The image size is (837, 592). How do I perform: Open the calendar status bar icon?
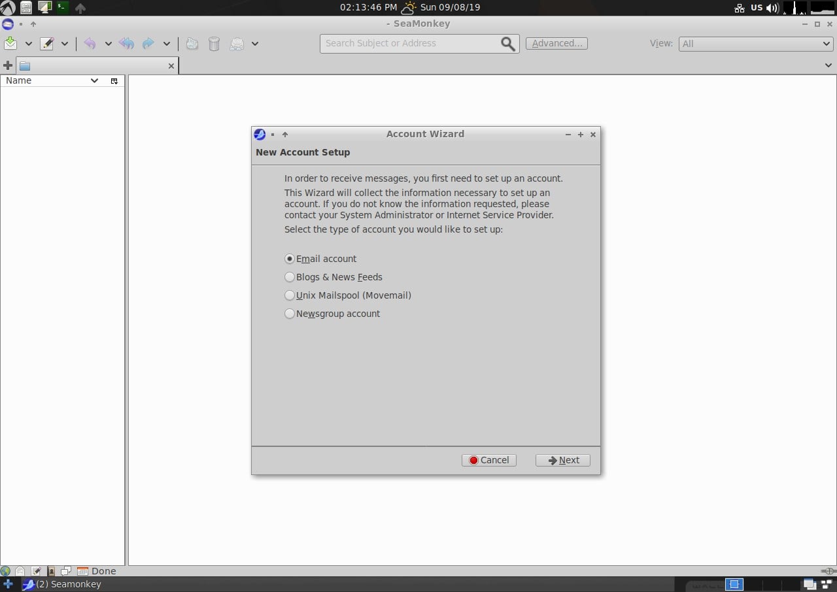pyautogui.click(x=82, y=571)
